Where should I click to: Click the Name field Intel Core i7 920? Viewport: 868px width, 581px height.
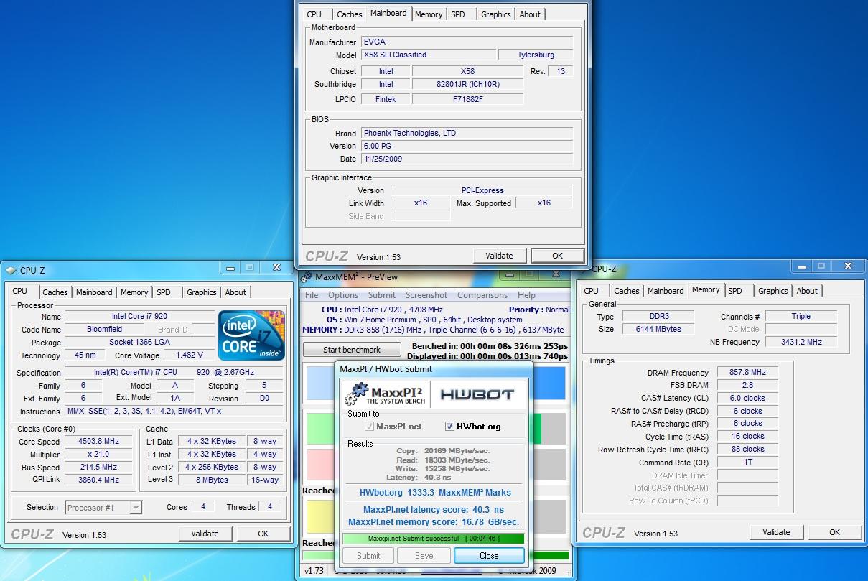(x=139, y=316)
